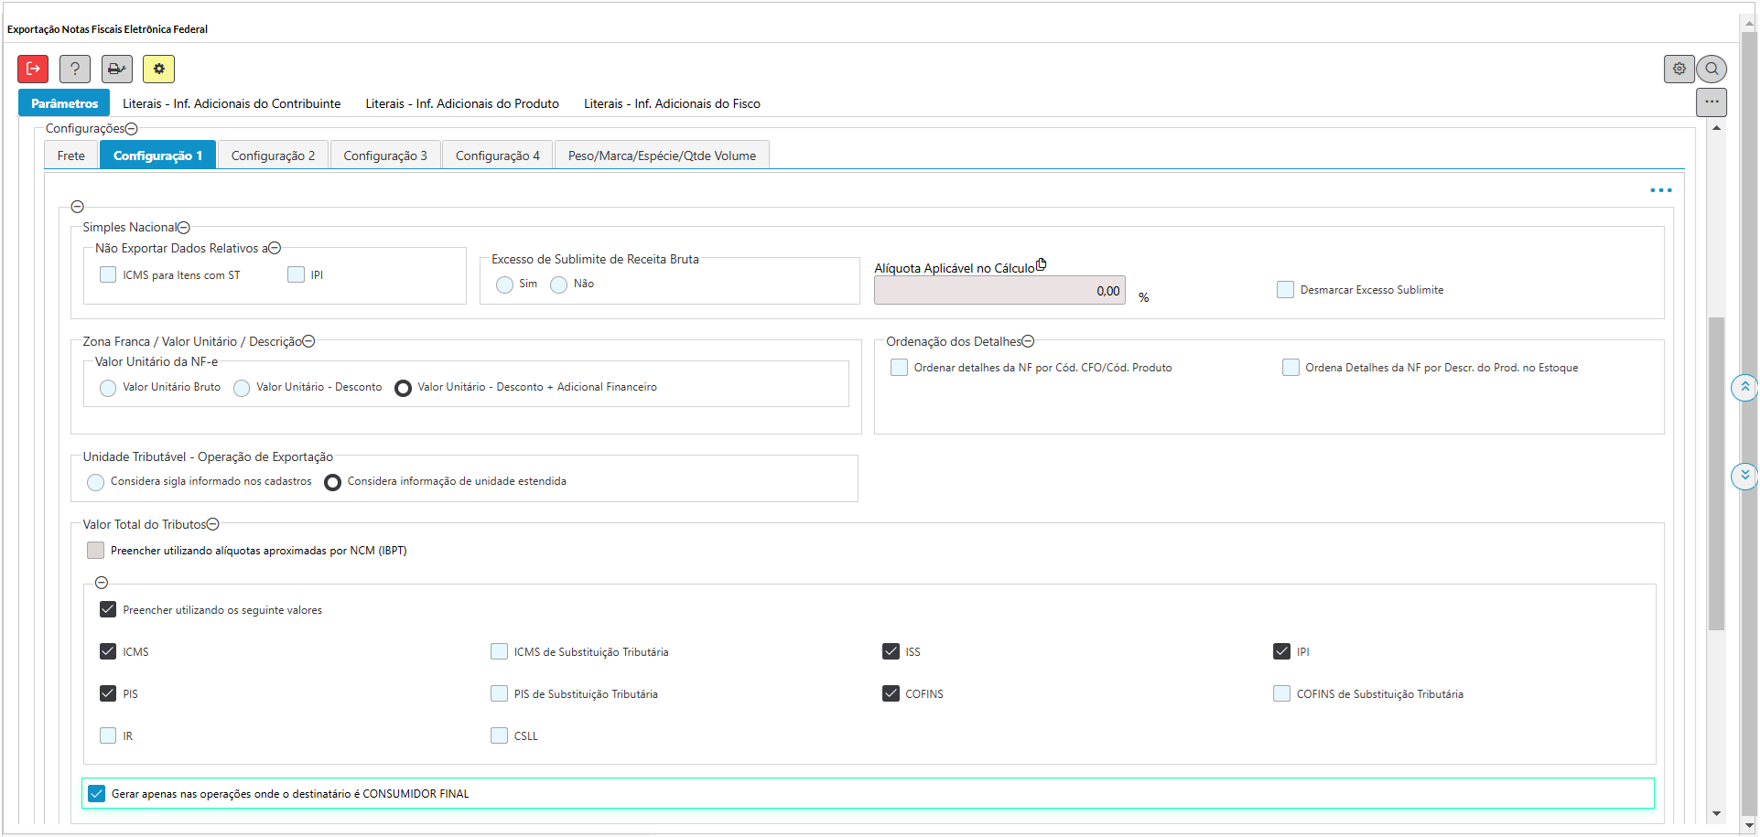This screenshot has height=837, width=1760.
Task: Click the double-chevron up navigation icon
Action: tap(1744, 388)
